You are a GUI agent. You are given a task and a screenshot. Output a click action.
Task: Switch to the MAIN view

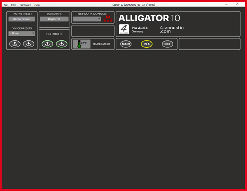pyautogui.click(x=126, y=44)
